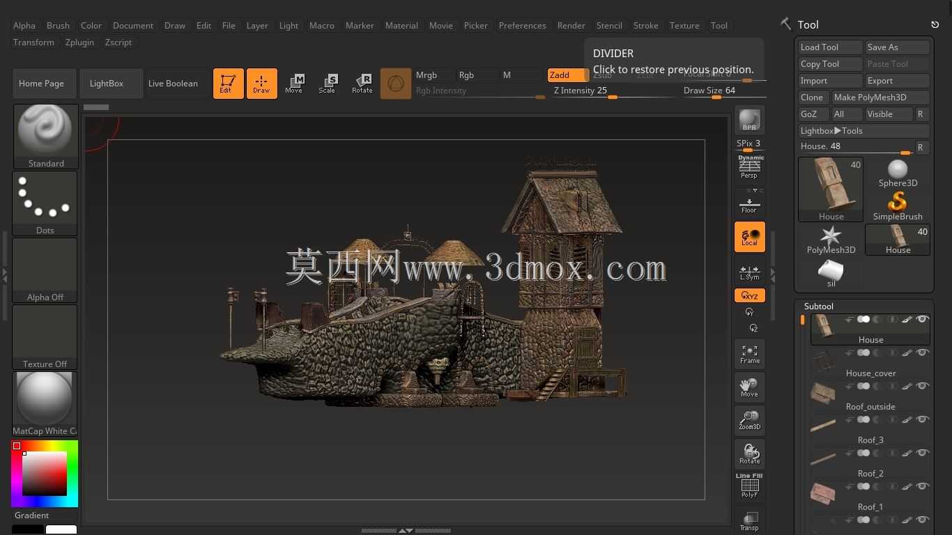
Task: Adjust the Z Intensity slider
Action: tap(613, 91)
